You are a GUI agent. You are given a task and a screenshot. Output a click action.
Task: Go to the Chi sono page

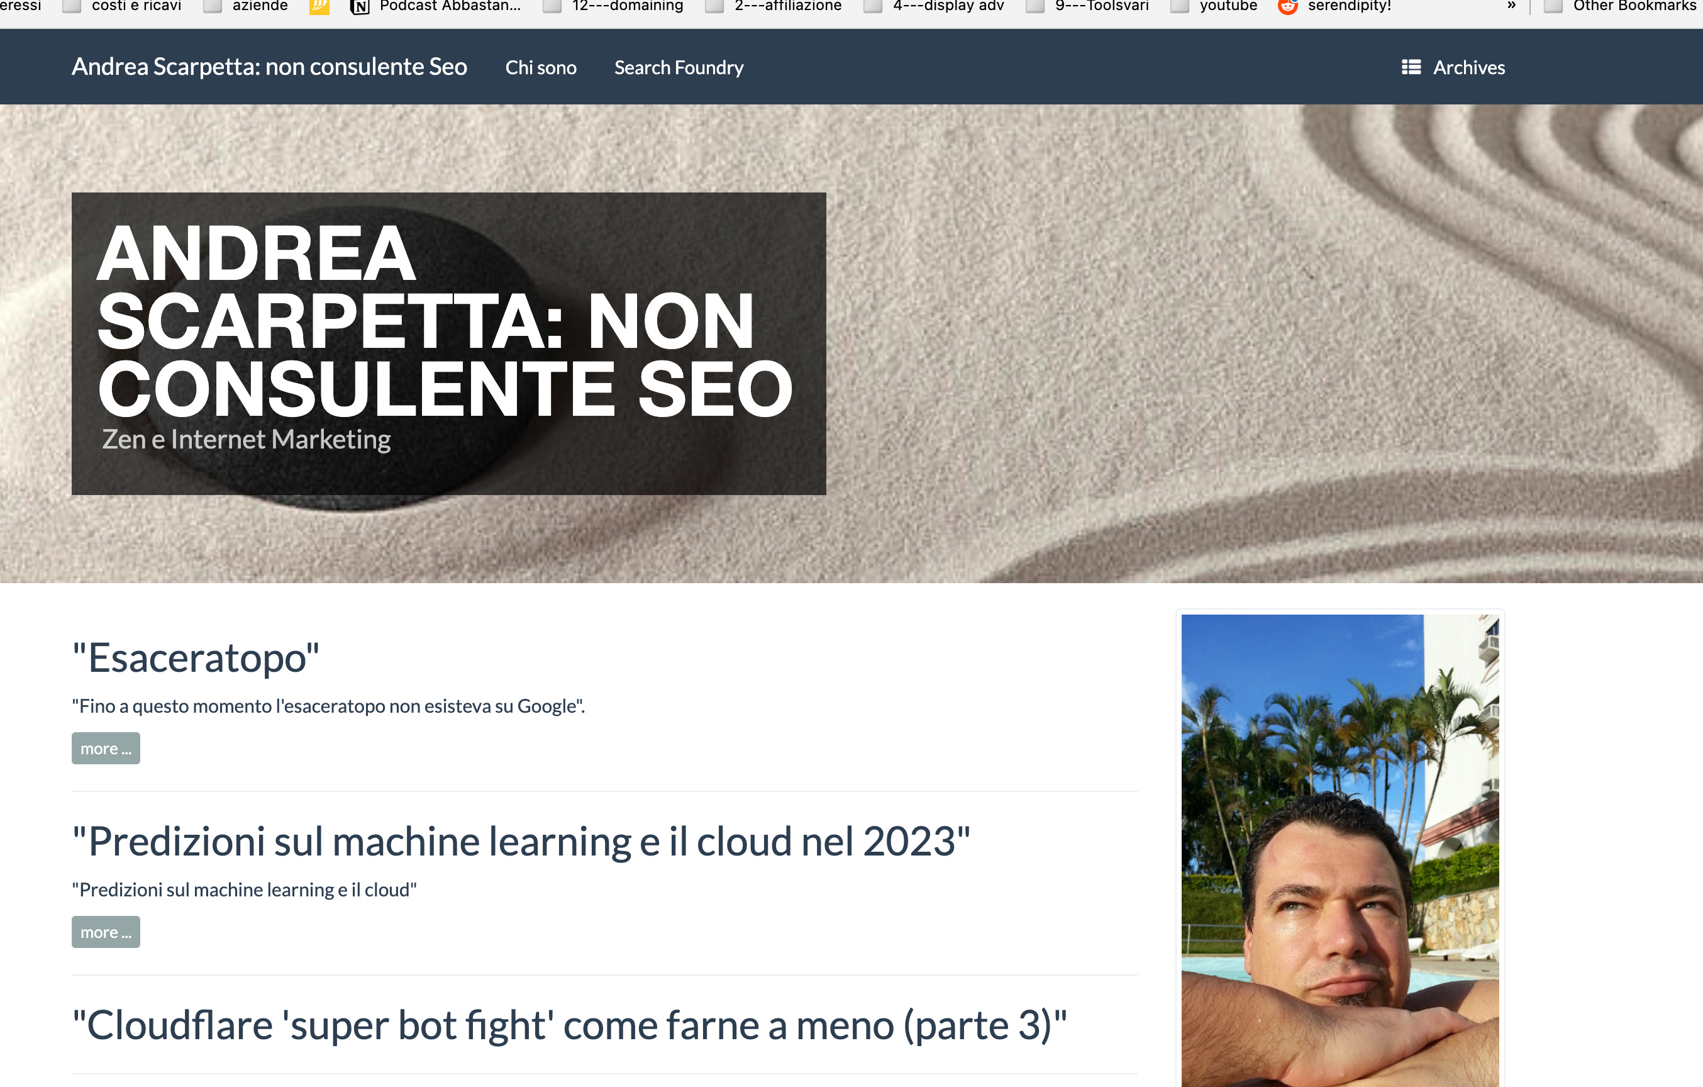click(x=541, y=68)
